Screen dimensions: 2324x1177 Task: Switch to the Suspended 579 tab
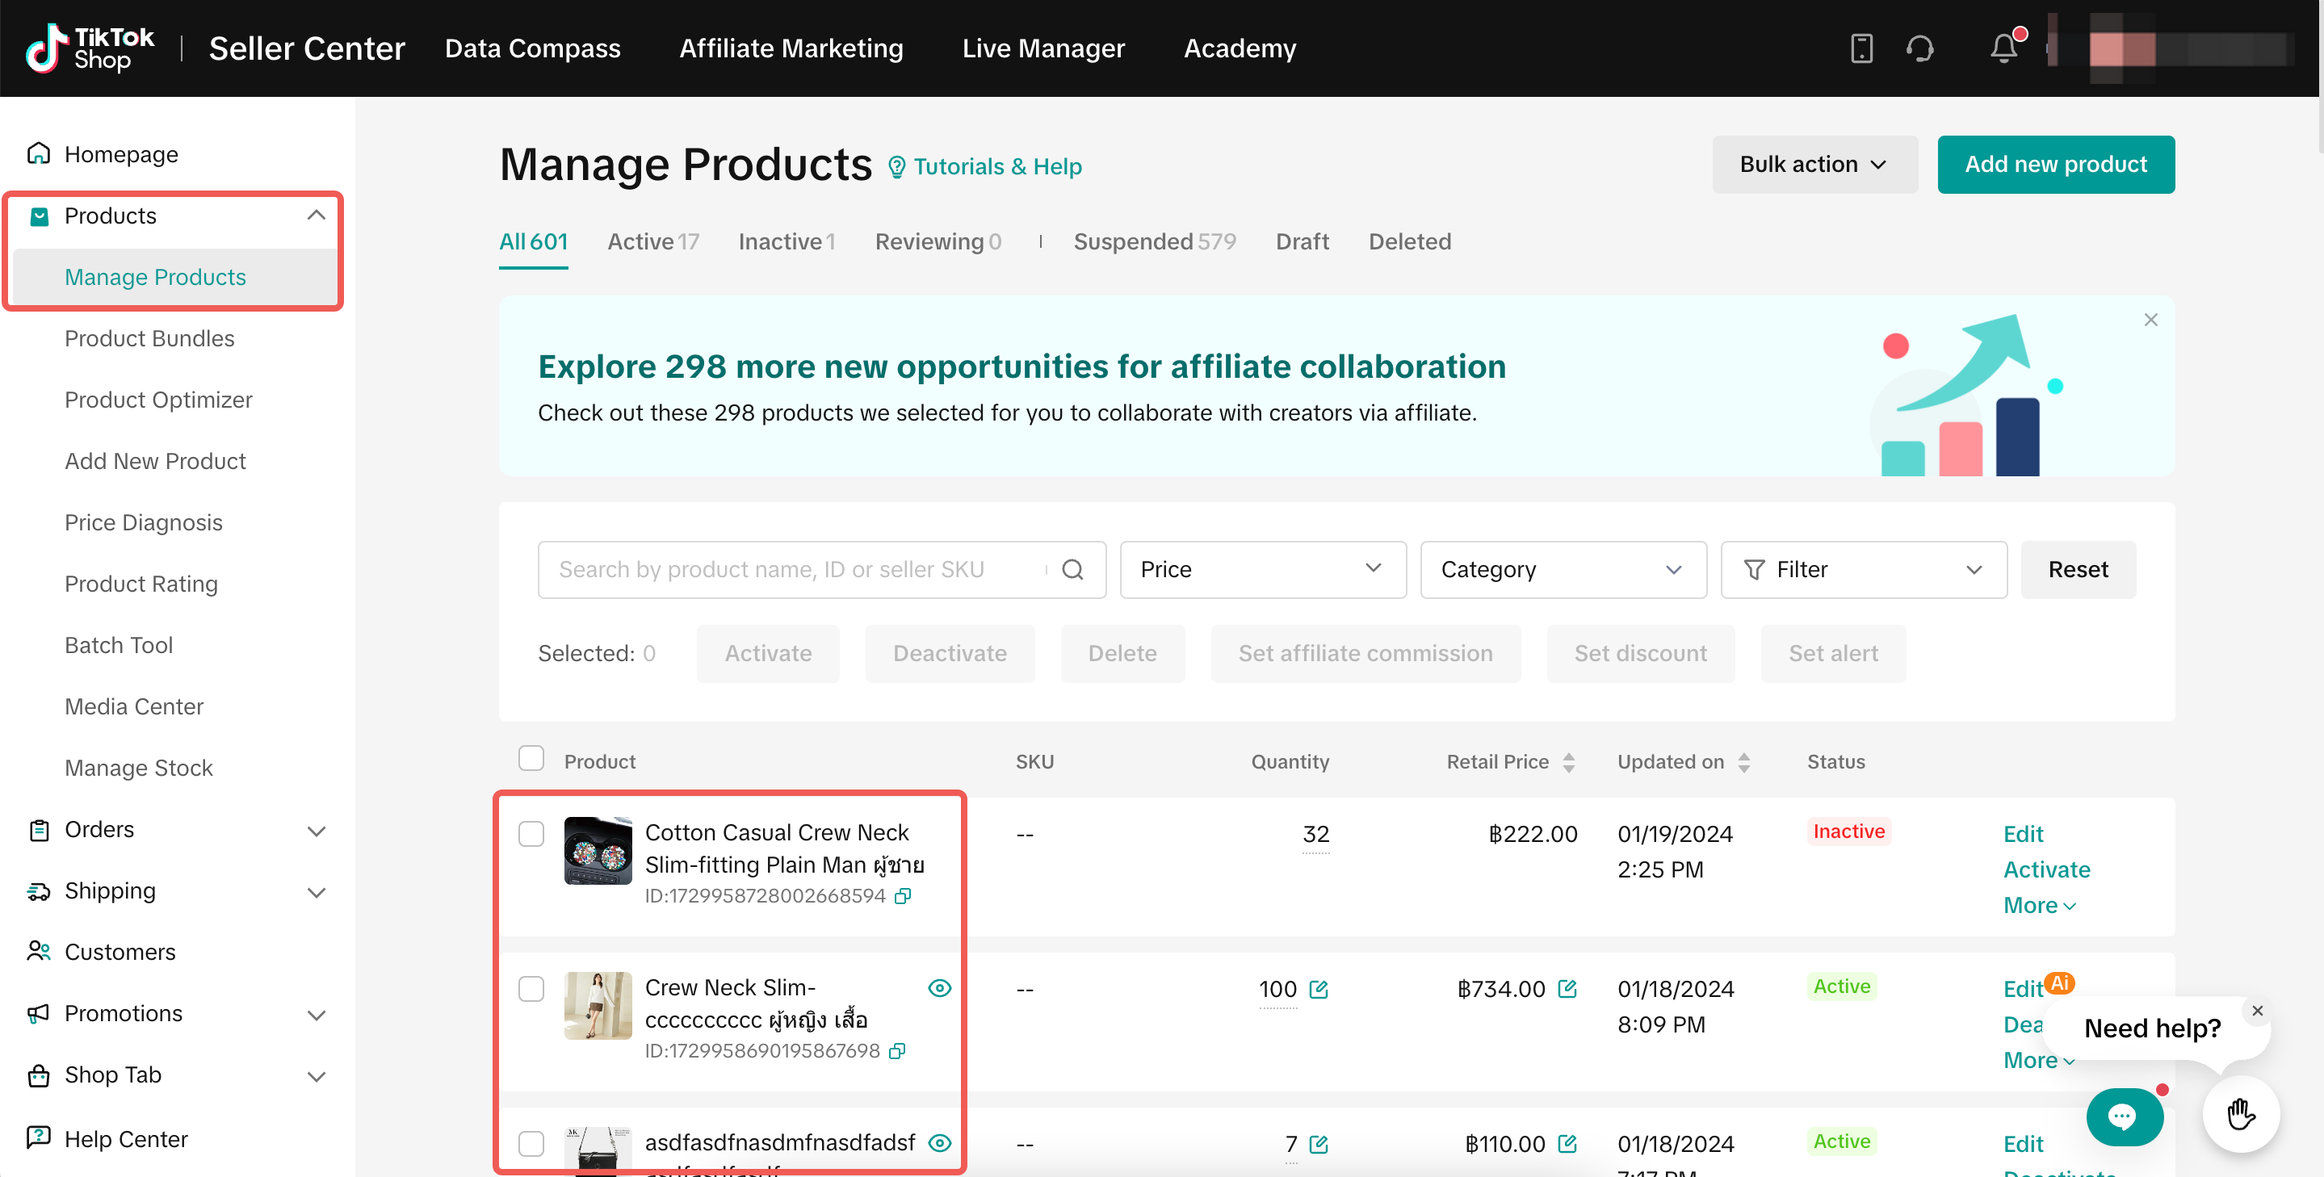1155,241
